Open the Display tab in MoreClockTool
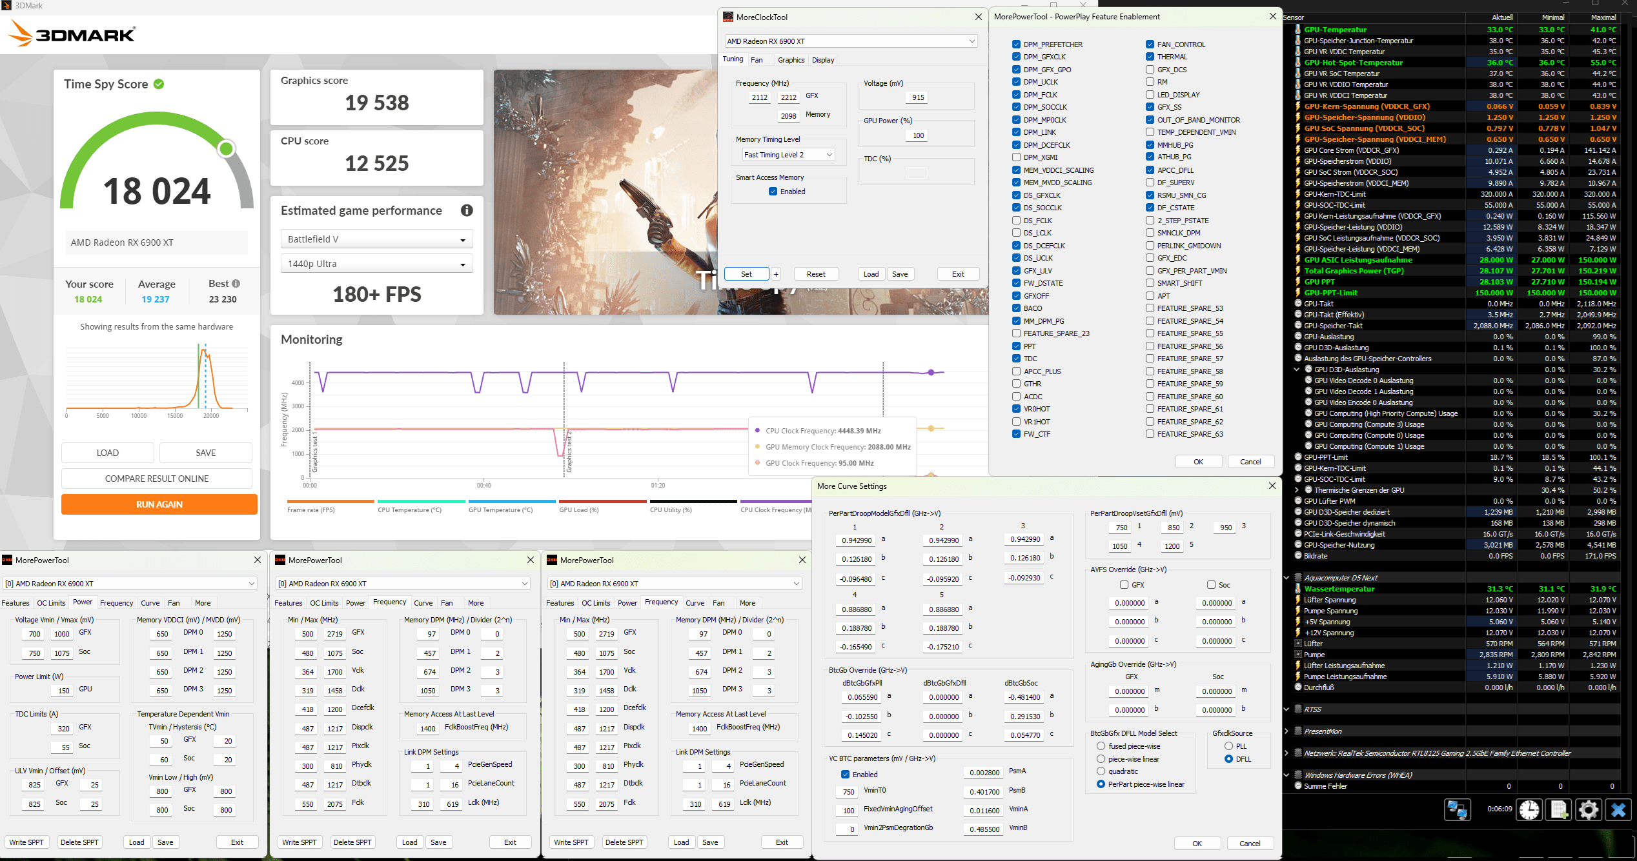 click(x=823, y=60)
